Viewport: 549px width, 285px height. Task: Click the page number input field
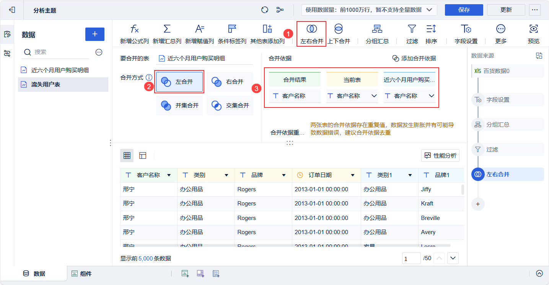click(411, 258)
